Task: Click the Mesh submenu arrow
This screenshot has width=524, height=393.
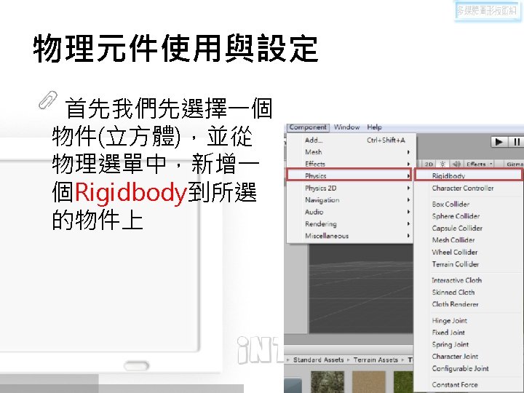Action: pyautogui.click(x=408, y=152)
